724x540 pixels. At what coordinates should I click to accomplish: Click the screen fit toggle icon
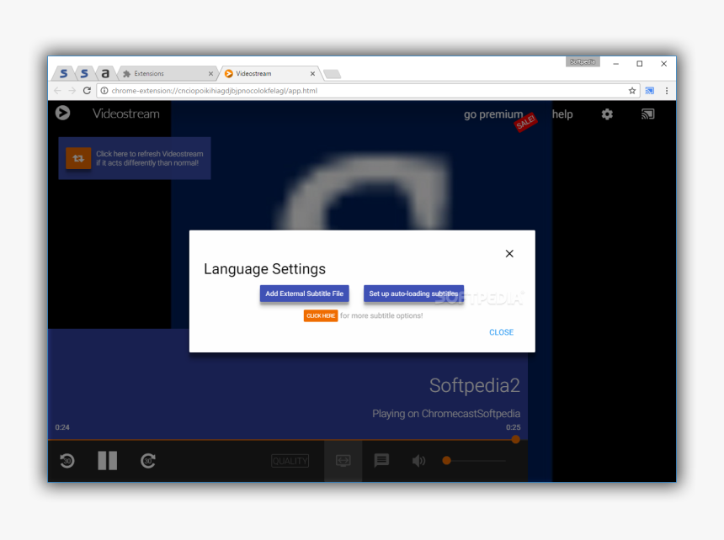click(x=343, y=460)
